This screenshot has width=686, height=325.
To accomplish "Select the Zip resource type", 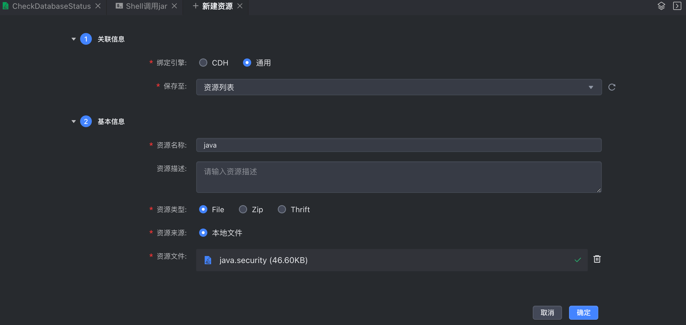I will click(x=243, y=210).
